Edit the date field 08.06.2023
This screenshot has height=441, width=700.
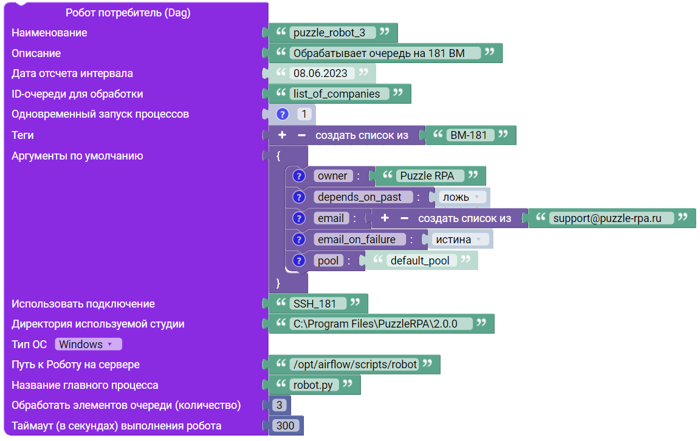coord(322,73)
